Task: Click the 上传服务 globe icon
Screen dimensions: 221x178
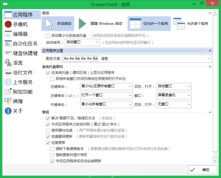Action: click(x=8, y=82)
